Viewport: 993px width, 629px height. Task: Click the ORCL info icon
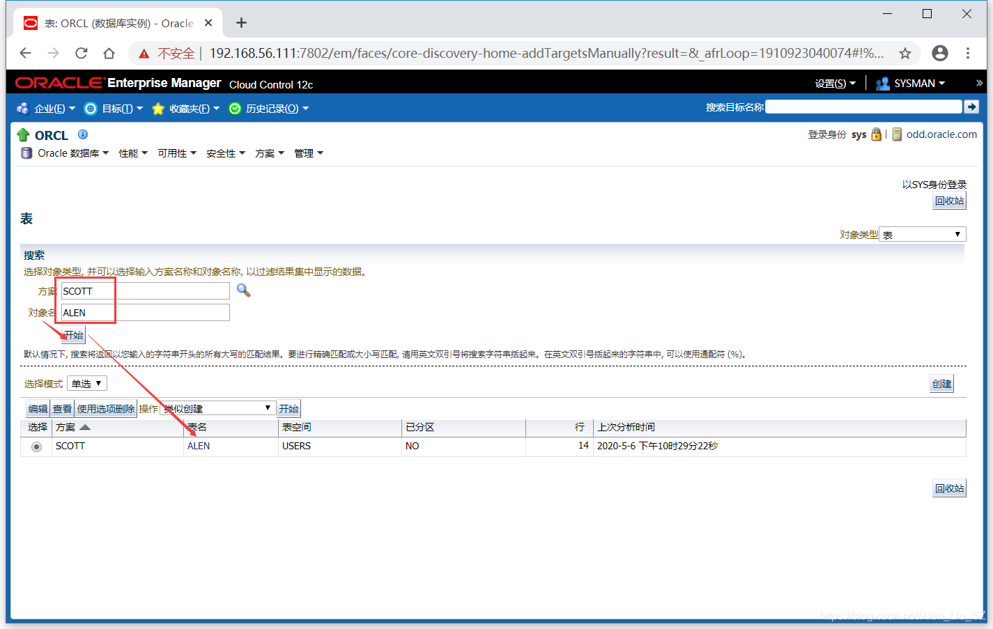tap(83, 134)
